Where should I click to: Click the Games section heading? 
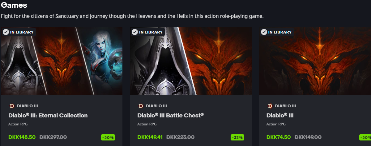tap(14, 5)
